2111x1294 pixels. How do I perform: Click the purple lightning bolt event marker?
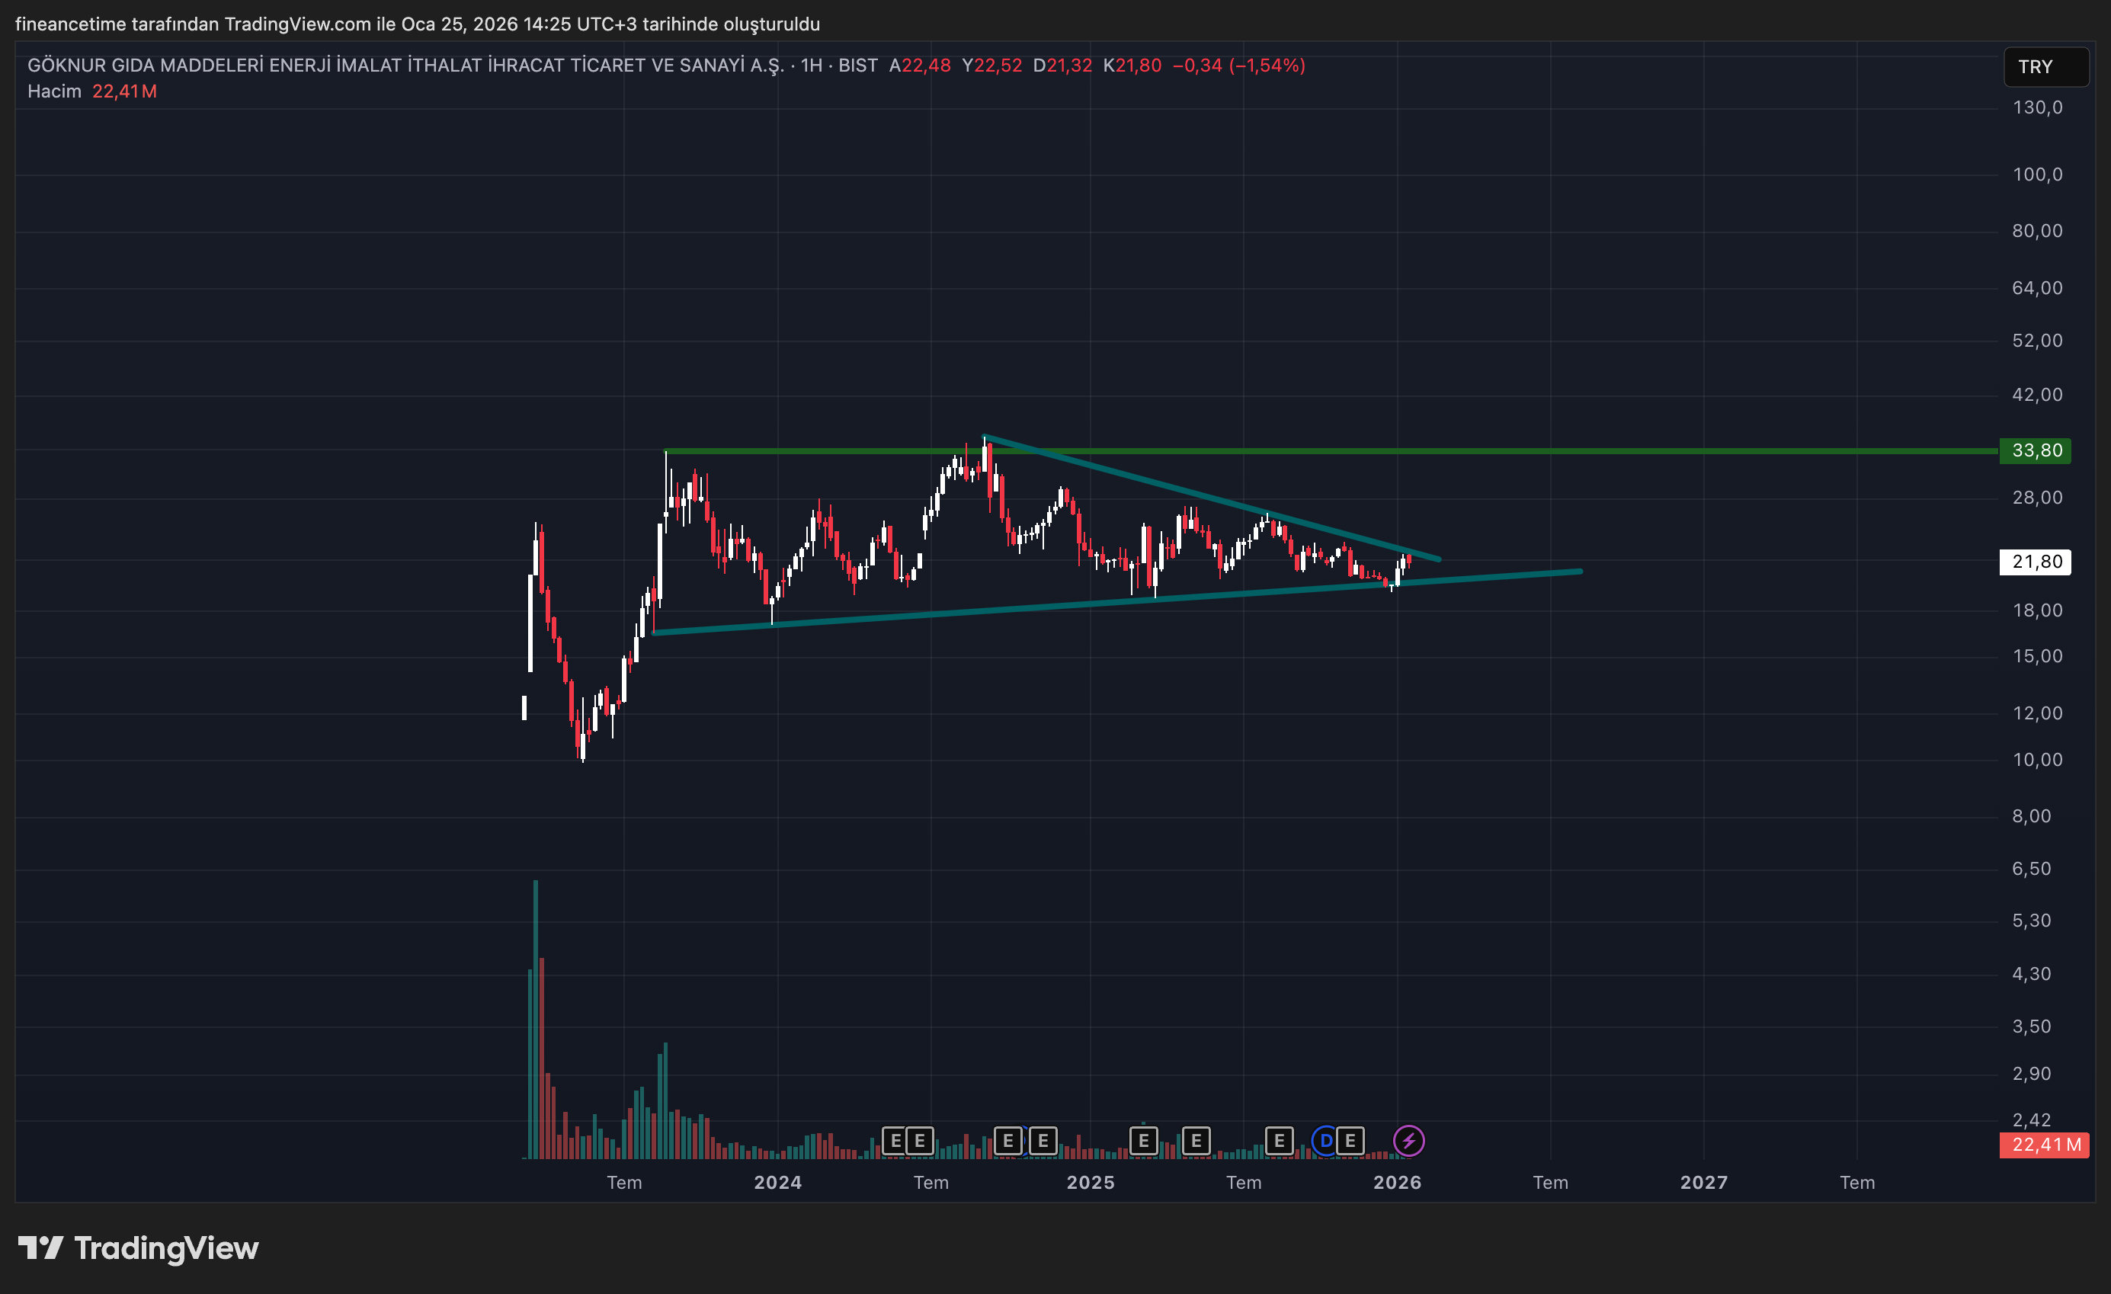pyautogui.click(x=1408, y=1141)
